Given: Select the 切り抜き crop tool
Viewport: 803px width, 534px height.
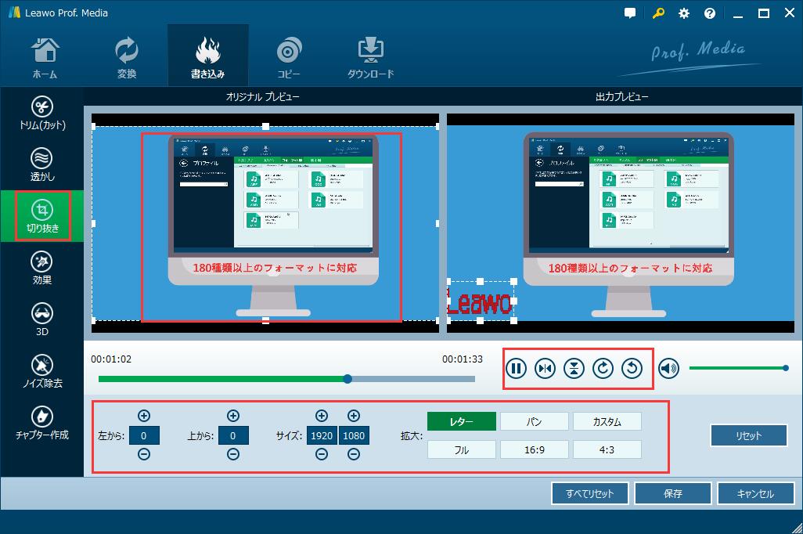Looking at the screenshot, I should coord(42,216).
